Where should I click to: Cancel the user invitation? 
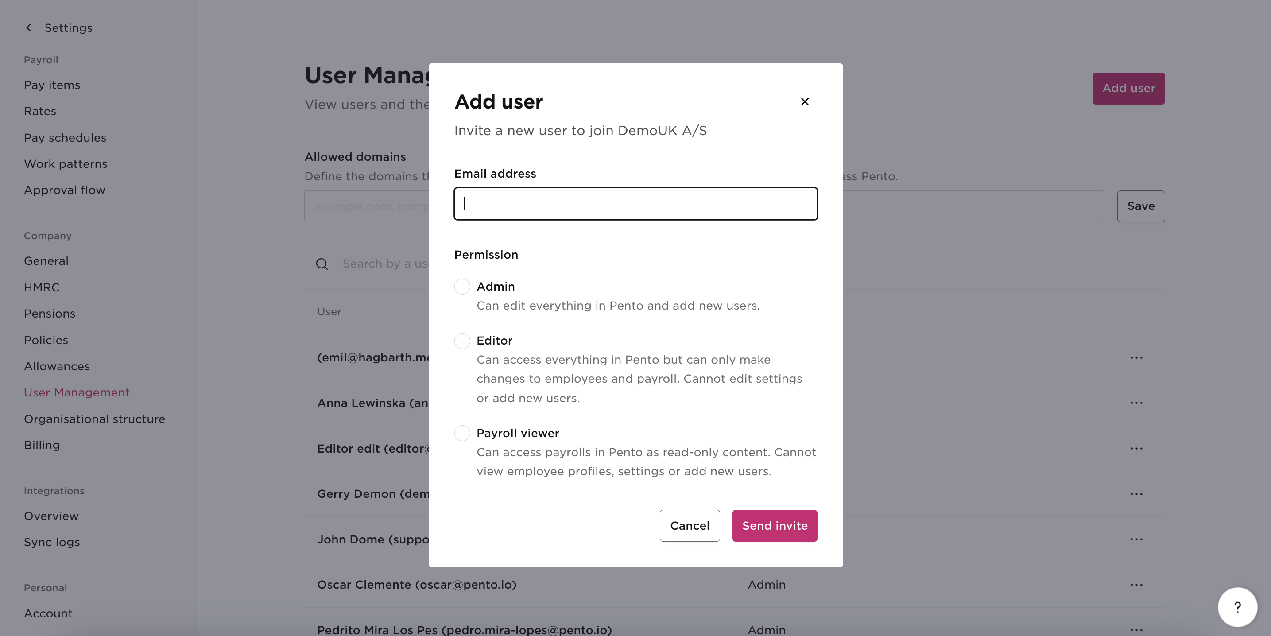(689, 525)
